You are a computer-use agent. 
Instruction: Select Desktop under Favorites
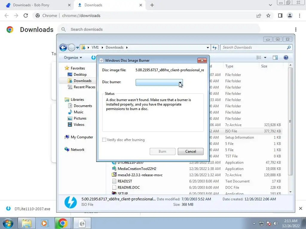pyautogui.click(x=77, y=74)
